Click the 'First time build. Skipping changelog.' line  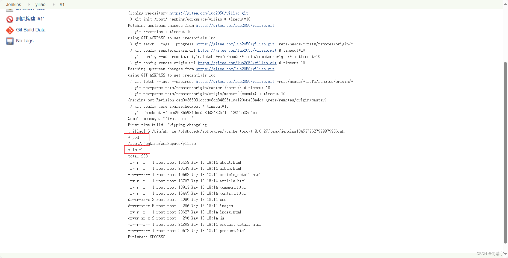pyautogui.click(x=168, y=125)
